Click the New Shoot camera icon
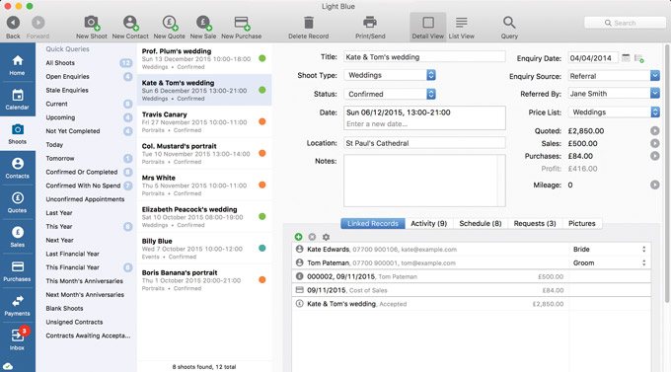The width and height of the screenshot is (671, 372). (92, 23)
